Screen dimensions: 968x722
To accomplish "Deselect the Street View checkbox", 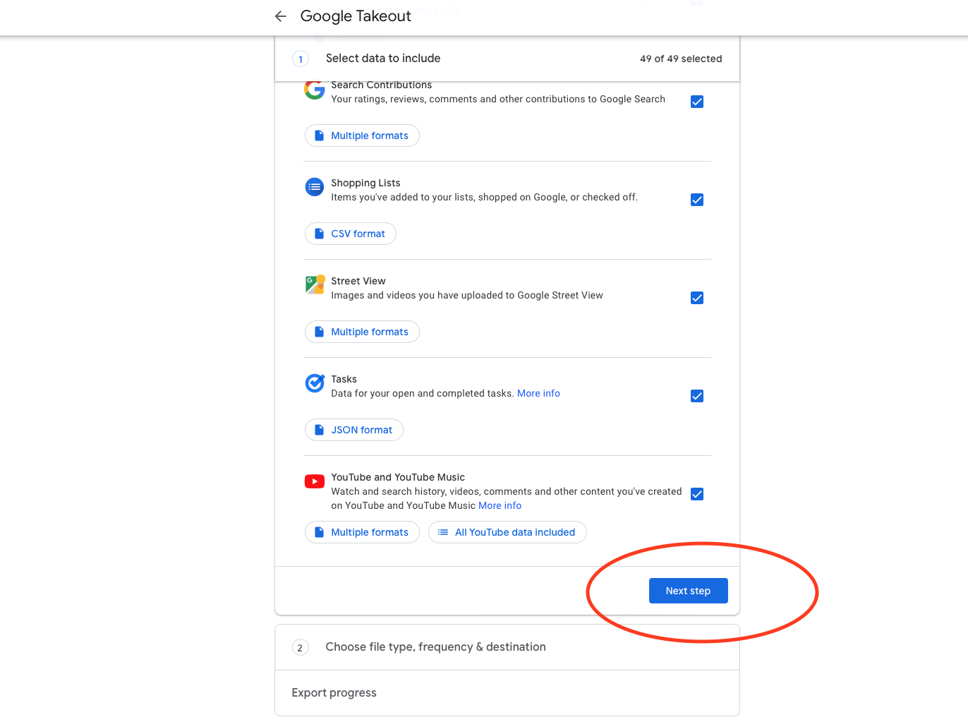I will pyautogui.click(x=697, y=298).
